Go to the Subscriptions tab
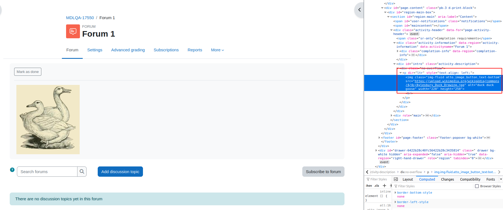Image resolution: width=503 pixels, height=210 pixels. point(166,50)
